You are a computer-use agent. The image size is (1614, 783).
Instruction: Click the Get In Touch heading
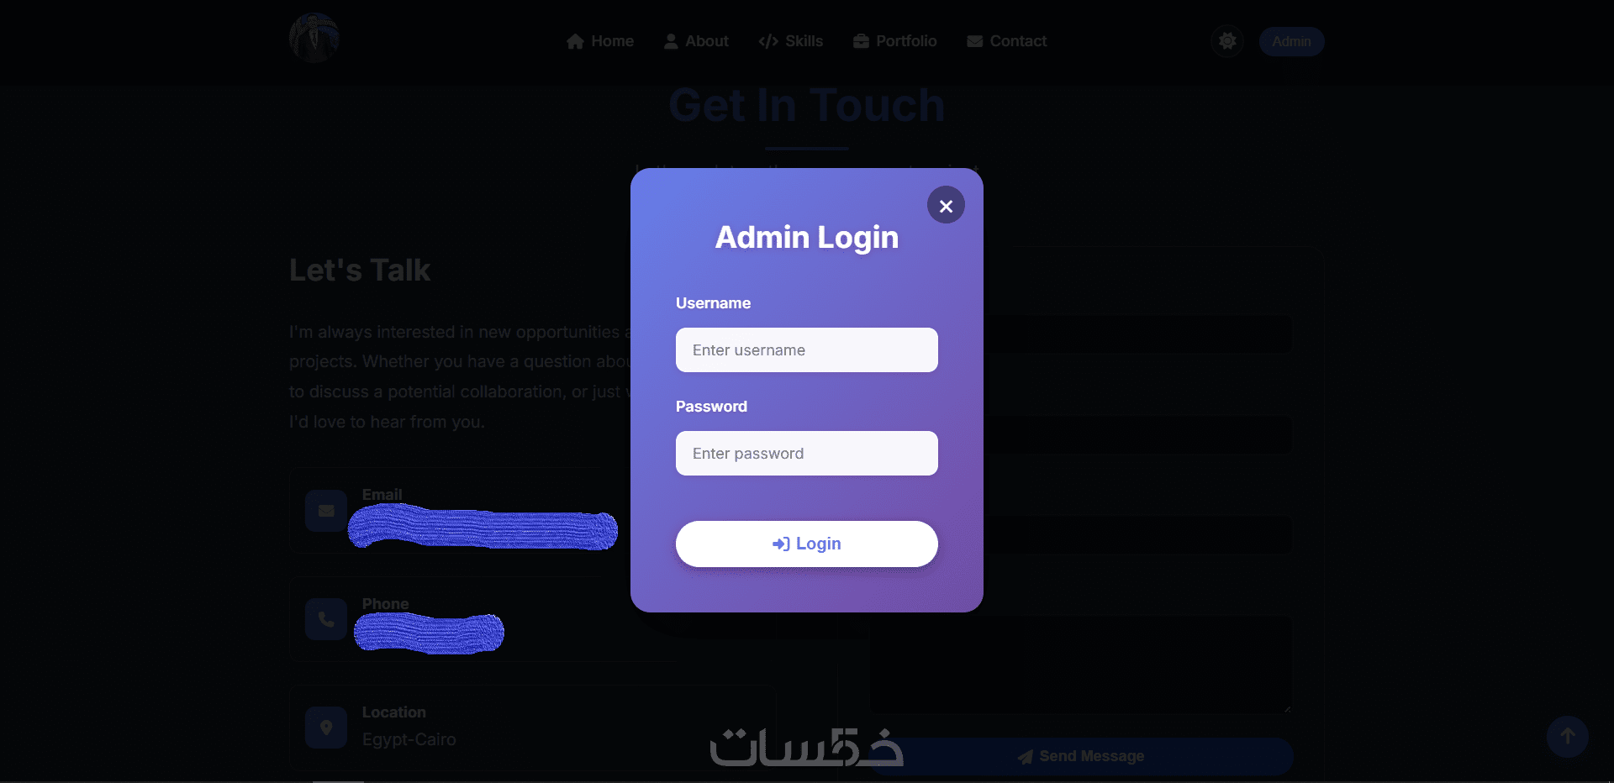click(x=807, y=106)
